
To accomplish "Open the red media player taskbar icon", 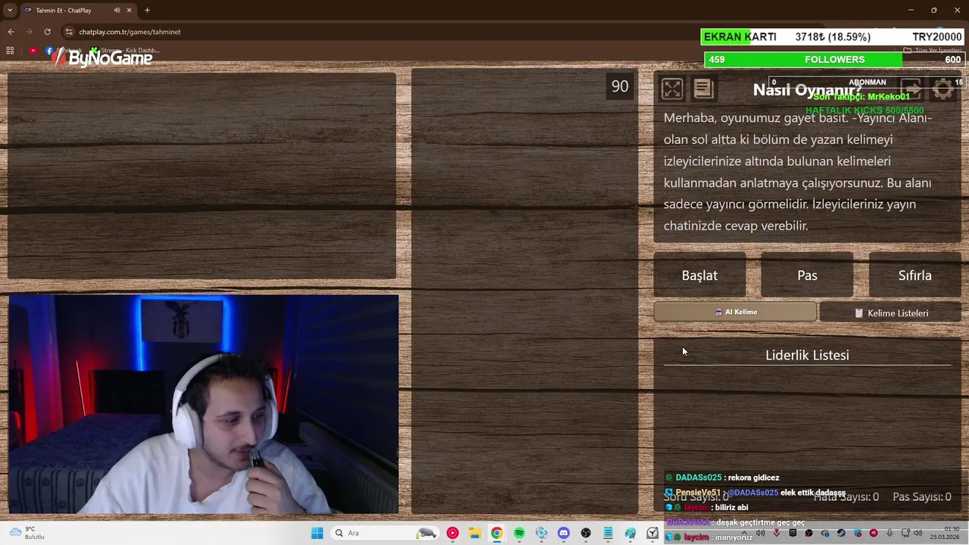I will click(452, 533).
